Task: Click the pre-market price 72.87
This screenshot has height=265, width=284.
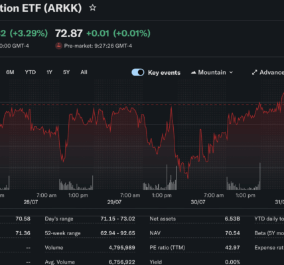Action: click(69, 33)
